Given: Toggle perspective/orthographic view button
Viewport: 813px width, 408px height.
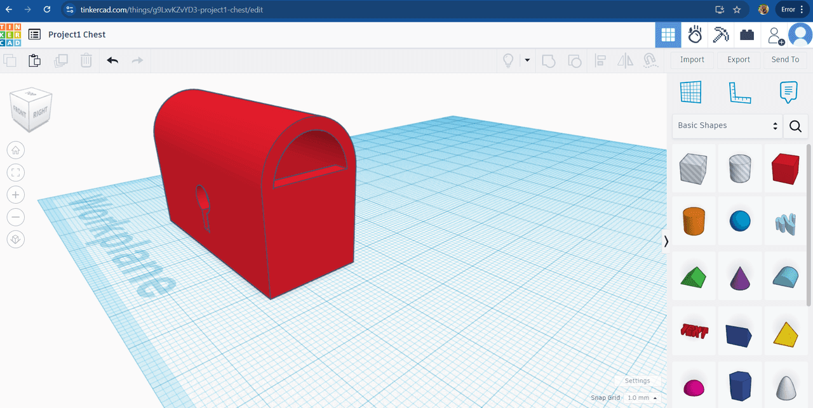Looking at the screenshot, I should (16, 239).
